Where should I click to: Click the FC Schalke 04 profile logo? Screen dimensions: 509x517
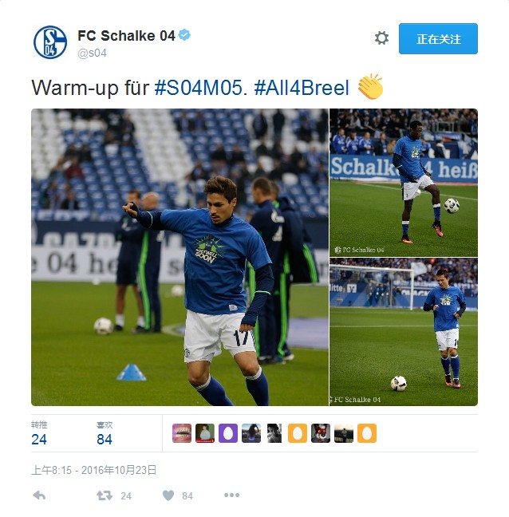click(x=50, y=42)
